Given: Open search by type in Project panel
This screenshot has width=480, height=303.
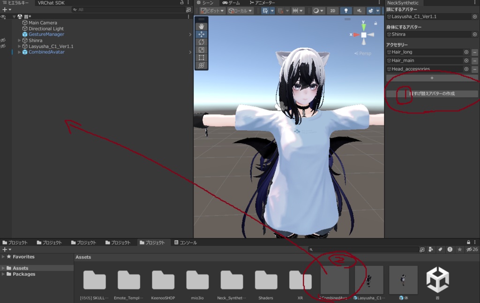Looking at the screenshot, I should click(431, 250).
